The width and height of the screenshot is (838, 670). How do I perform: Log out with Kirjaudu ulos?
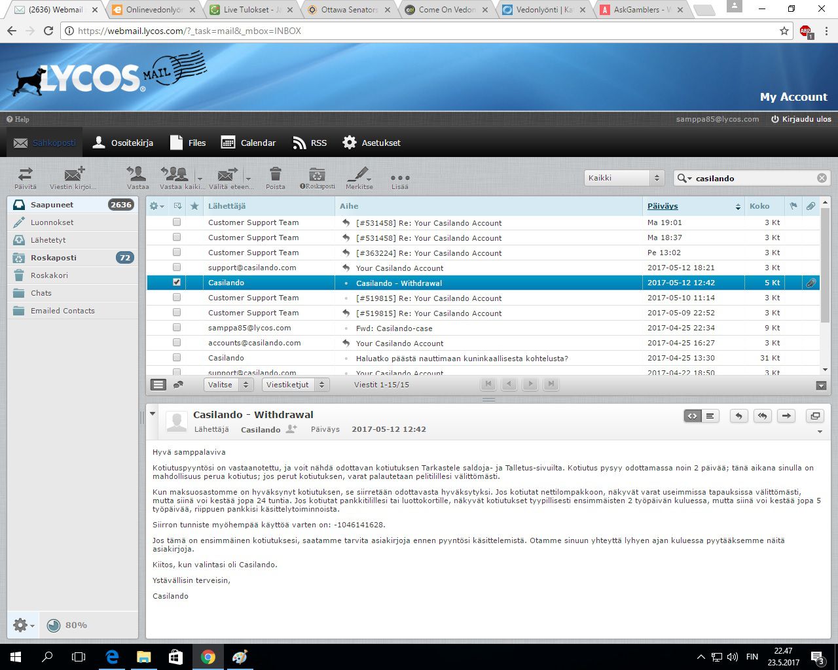click(801, 119)
